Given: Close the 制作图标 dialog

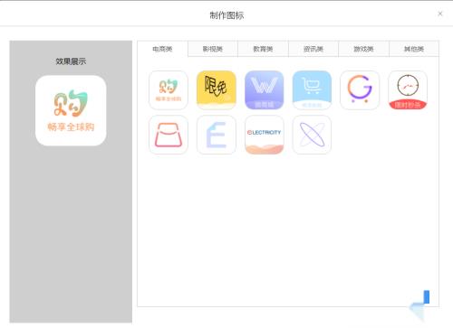Looking at the screenshot, I should (440, 14).
